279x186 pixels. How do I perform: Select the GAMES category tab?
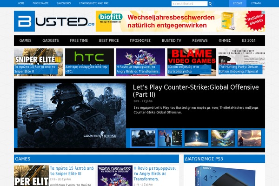(x=25, y=40)
